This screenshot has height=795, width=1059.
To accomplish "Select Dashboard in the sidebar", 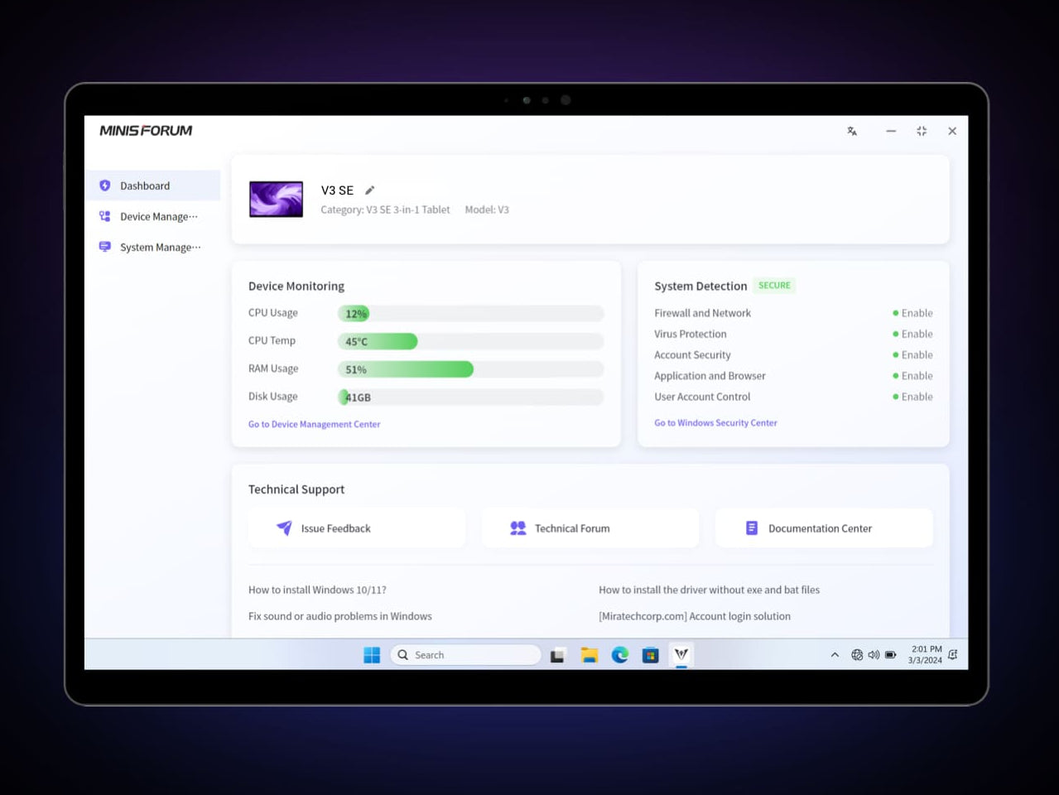I will (x=145, y=186).
